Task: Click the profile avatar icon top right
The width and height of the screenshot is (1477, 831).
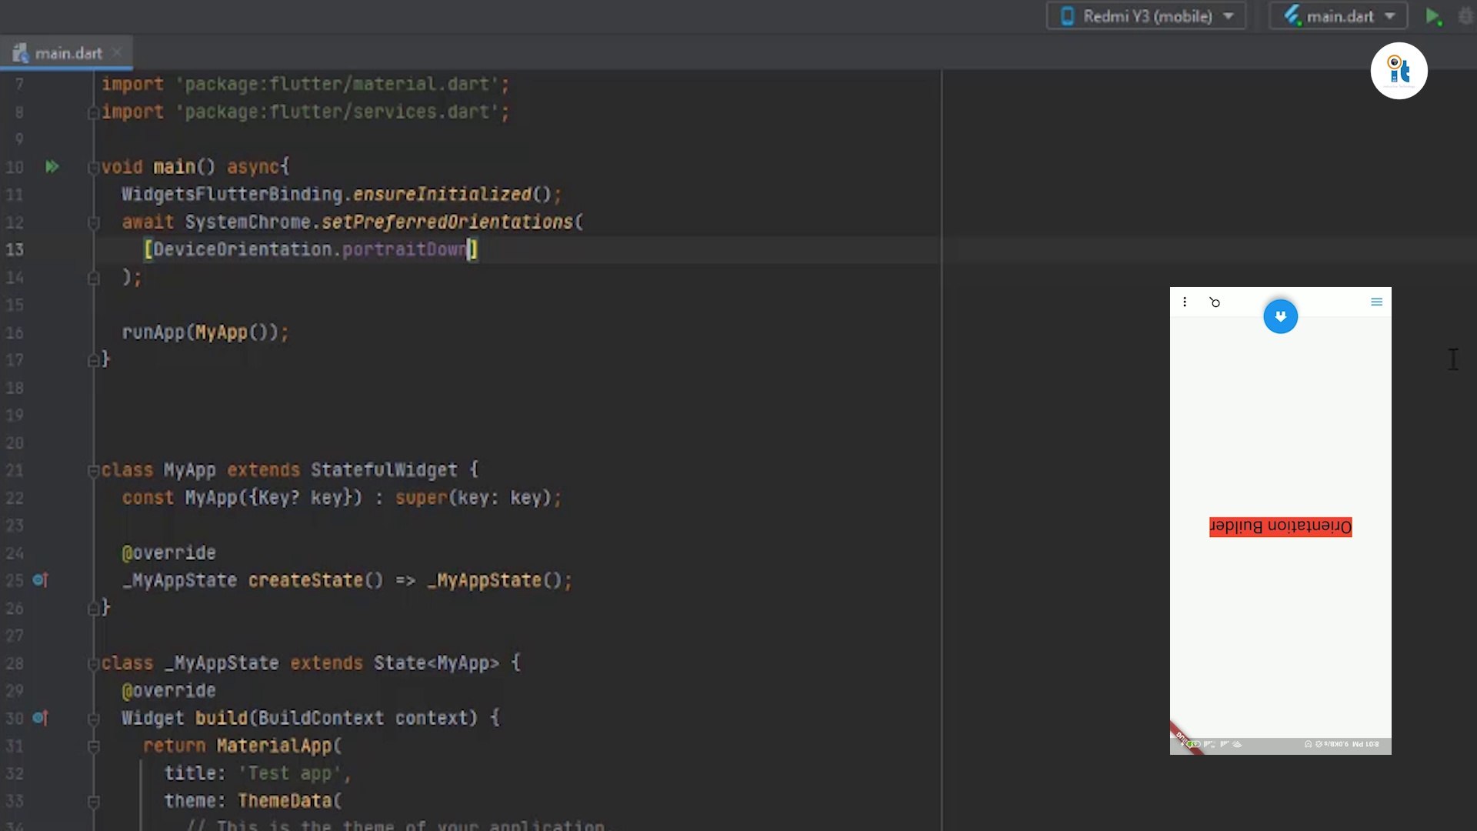Action: pos(1397,69)
